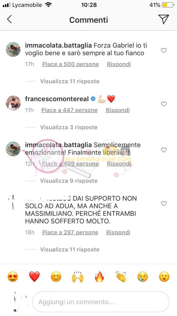Open 'Piace a 447 persone' likes list

coord(69,110)
